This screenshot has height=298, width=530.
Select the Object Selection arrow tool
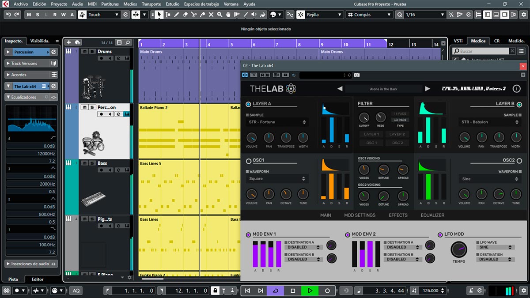(159, 15)
